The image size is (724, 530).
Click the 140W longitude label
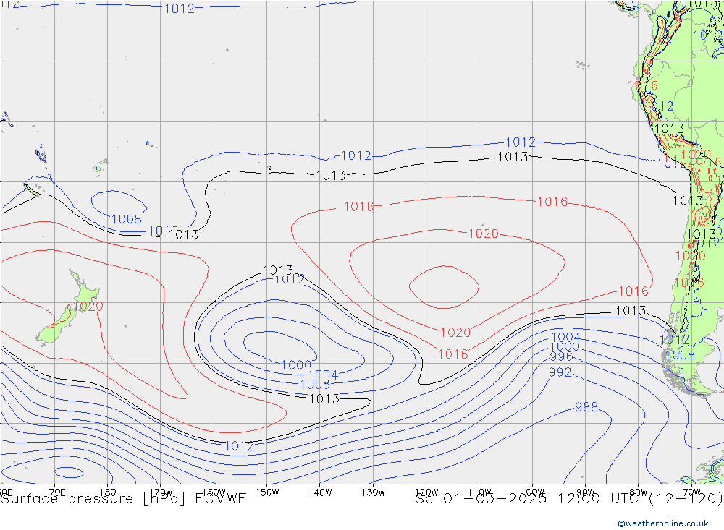pyautogui.click(x=320, y=492)
